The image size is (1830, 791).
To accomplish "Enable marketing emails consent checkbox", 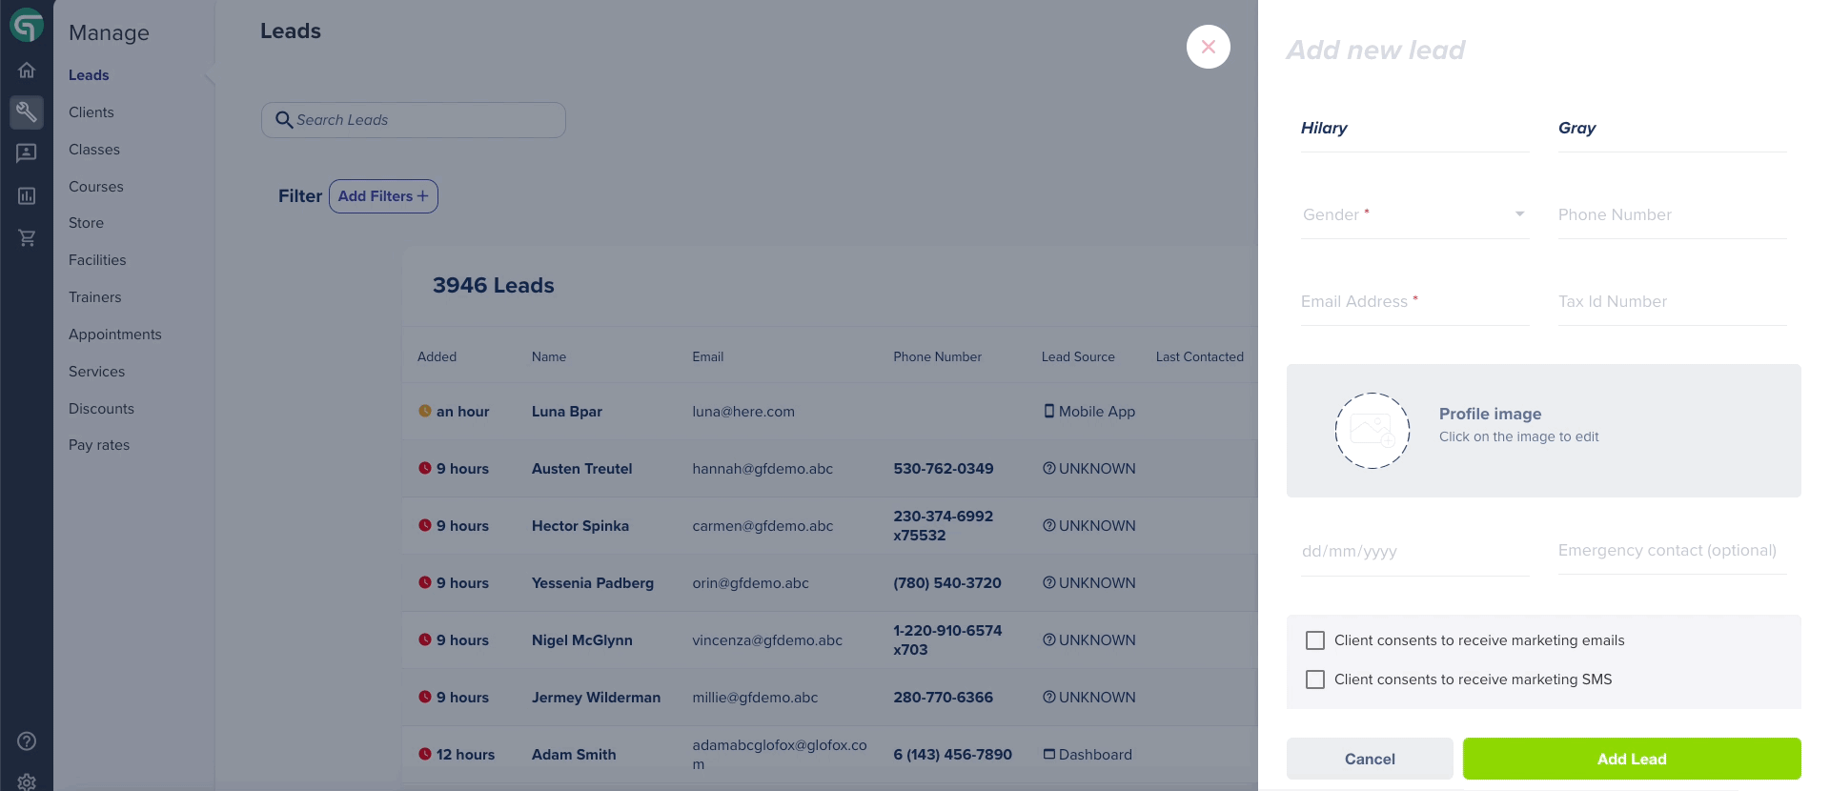I will click(x=1315, y=640).
